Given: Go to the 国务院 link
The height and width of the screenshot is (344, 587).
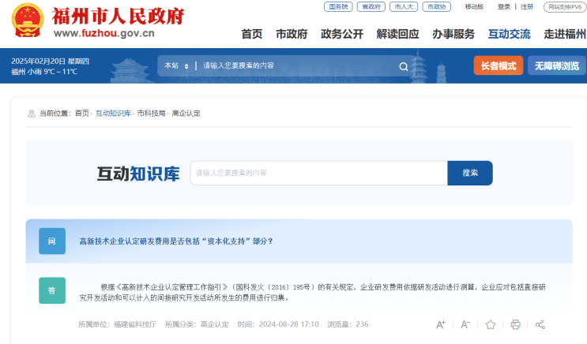Looking at the screenshot, I should click(x=338, y=7).
